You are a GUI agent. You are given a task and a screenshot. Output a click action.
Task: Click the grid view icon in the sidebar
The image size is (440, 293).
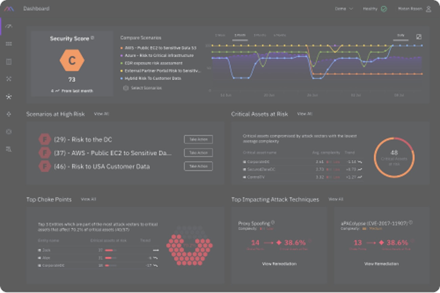[x=9, y=44]
